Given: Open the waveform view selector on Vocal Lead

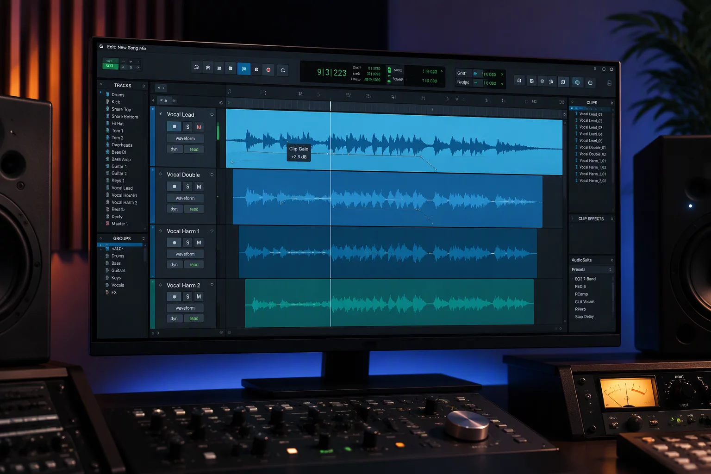Looking at the screenshot, I should (x=185, y=138).
